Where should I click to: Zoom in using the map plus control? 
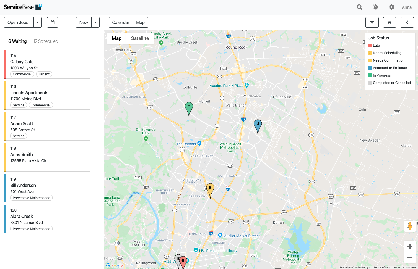coord(410,246)
